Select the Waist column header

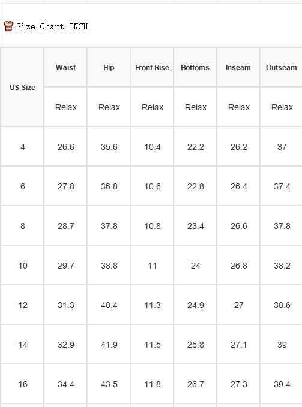65,68
